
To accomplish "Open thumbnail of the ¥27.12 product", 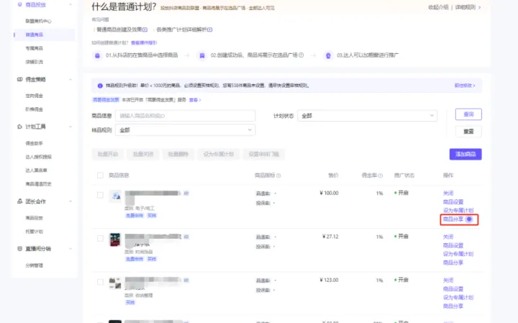I will pyautogui.click(x=115, y=240).
